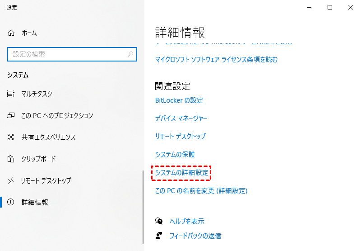Open the BitLocker の設定 link
The height and width of the screenshot is (251, 361).
tap(179, 100)
